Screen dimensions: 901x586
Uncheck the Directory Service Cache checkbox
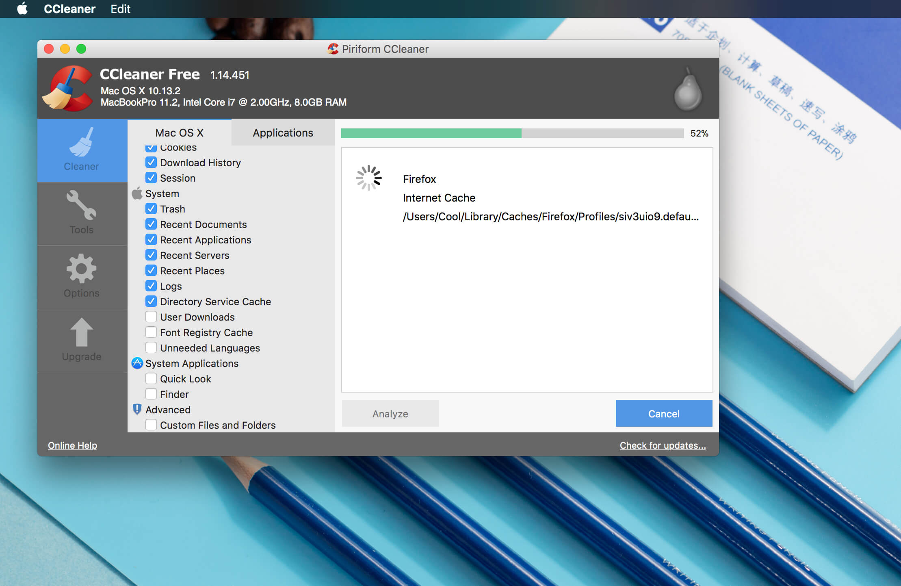(x=151, y=302)
